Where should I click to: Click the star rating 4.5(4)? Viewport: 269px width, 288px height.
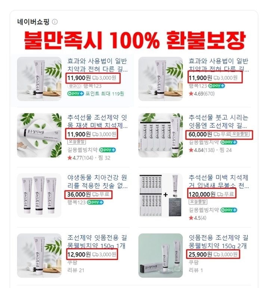(198, 218)
